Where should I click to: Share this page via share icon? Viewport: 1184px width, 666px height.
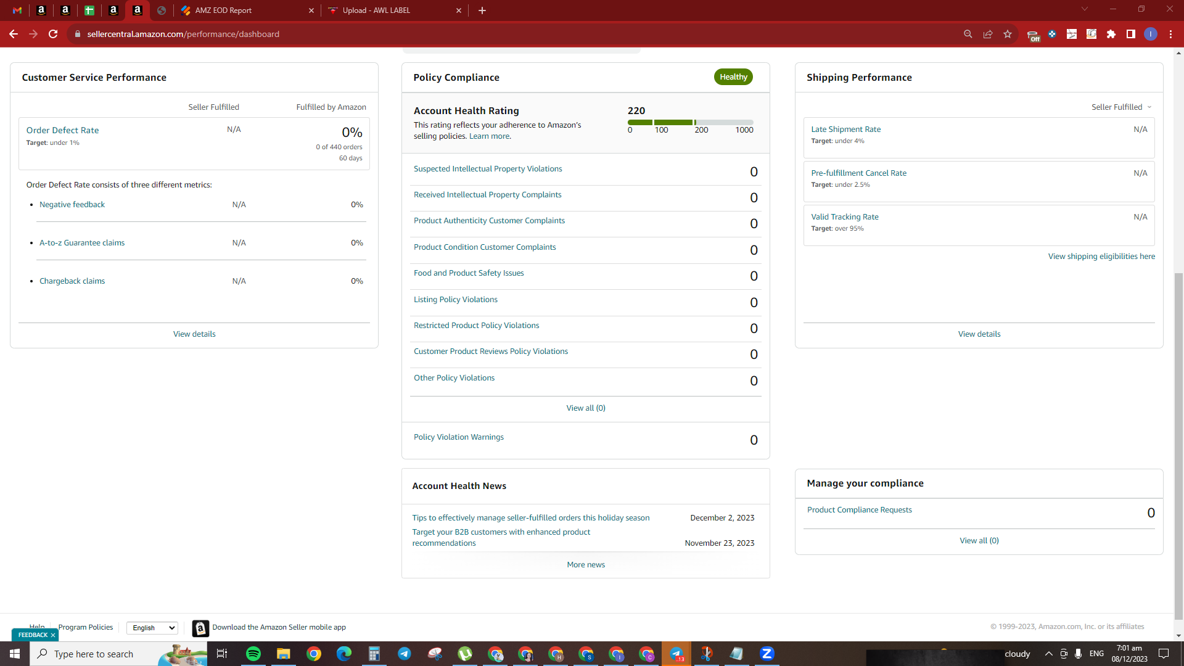(988, 35)
